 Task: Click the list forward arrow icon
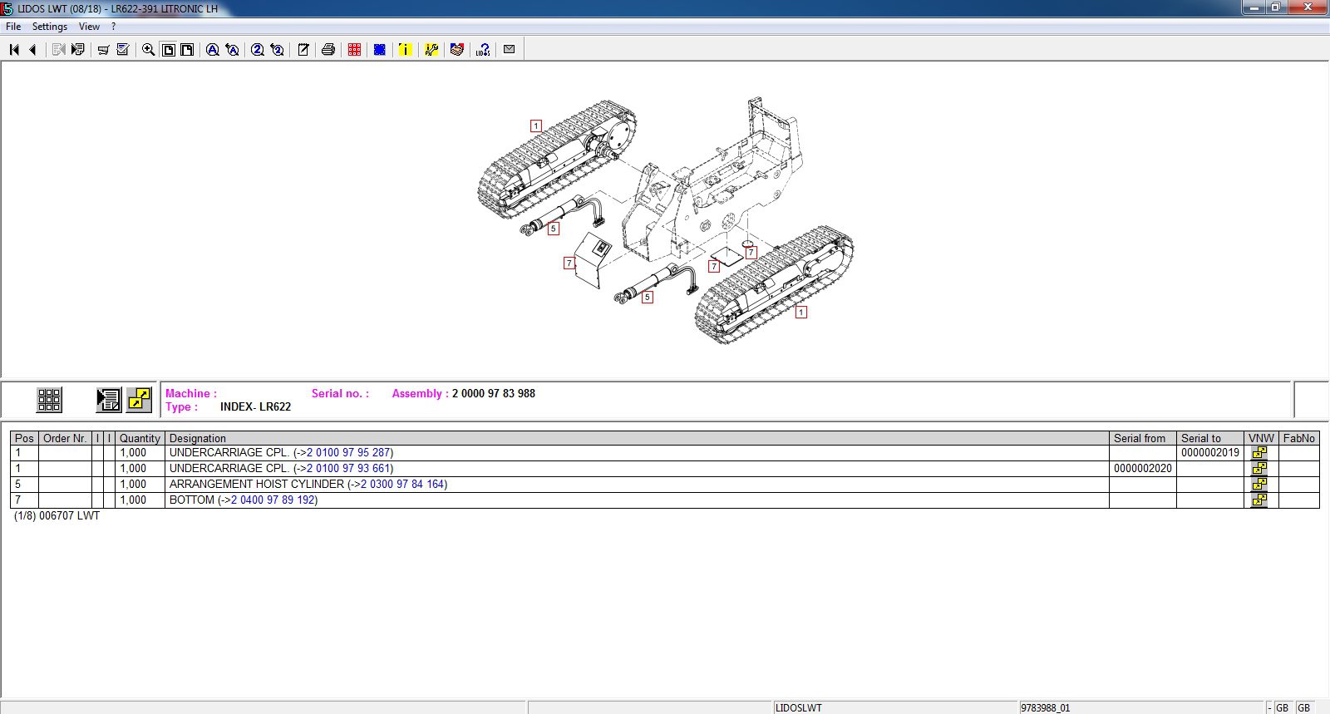[78, 50]
